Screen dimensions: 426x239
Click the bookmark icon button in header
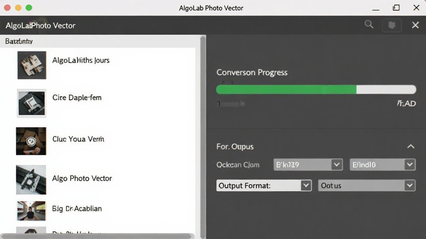point(391,25)
